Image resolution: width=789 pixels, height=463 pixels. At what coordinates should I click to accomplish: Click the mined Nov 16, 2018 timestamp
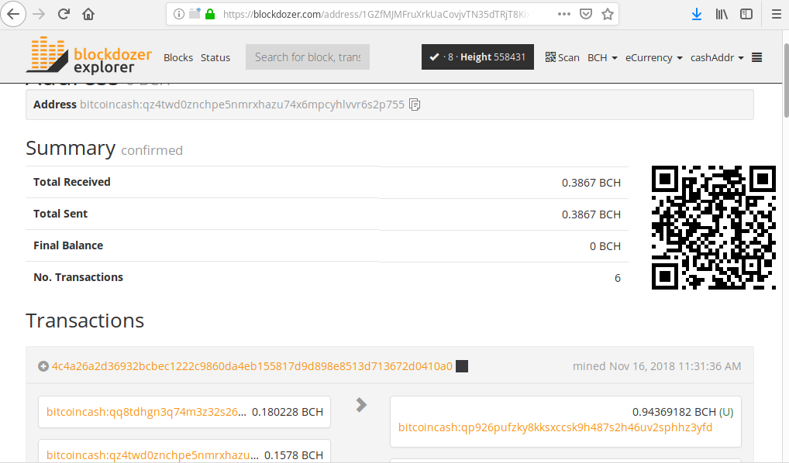[x=656, y=366]
